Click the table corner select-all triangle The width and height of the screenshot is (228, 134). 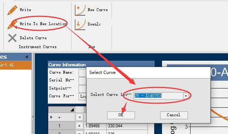pos(72,110)
